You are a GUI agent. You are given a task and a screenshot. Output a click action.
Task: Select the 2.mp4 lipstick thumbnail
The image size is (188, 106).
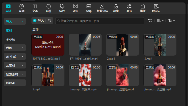click(122, 45)
